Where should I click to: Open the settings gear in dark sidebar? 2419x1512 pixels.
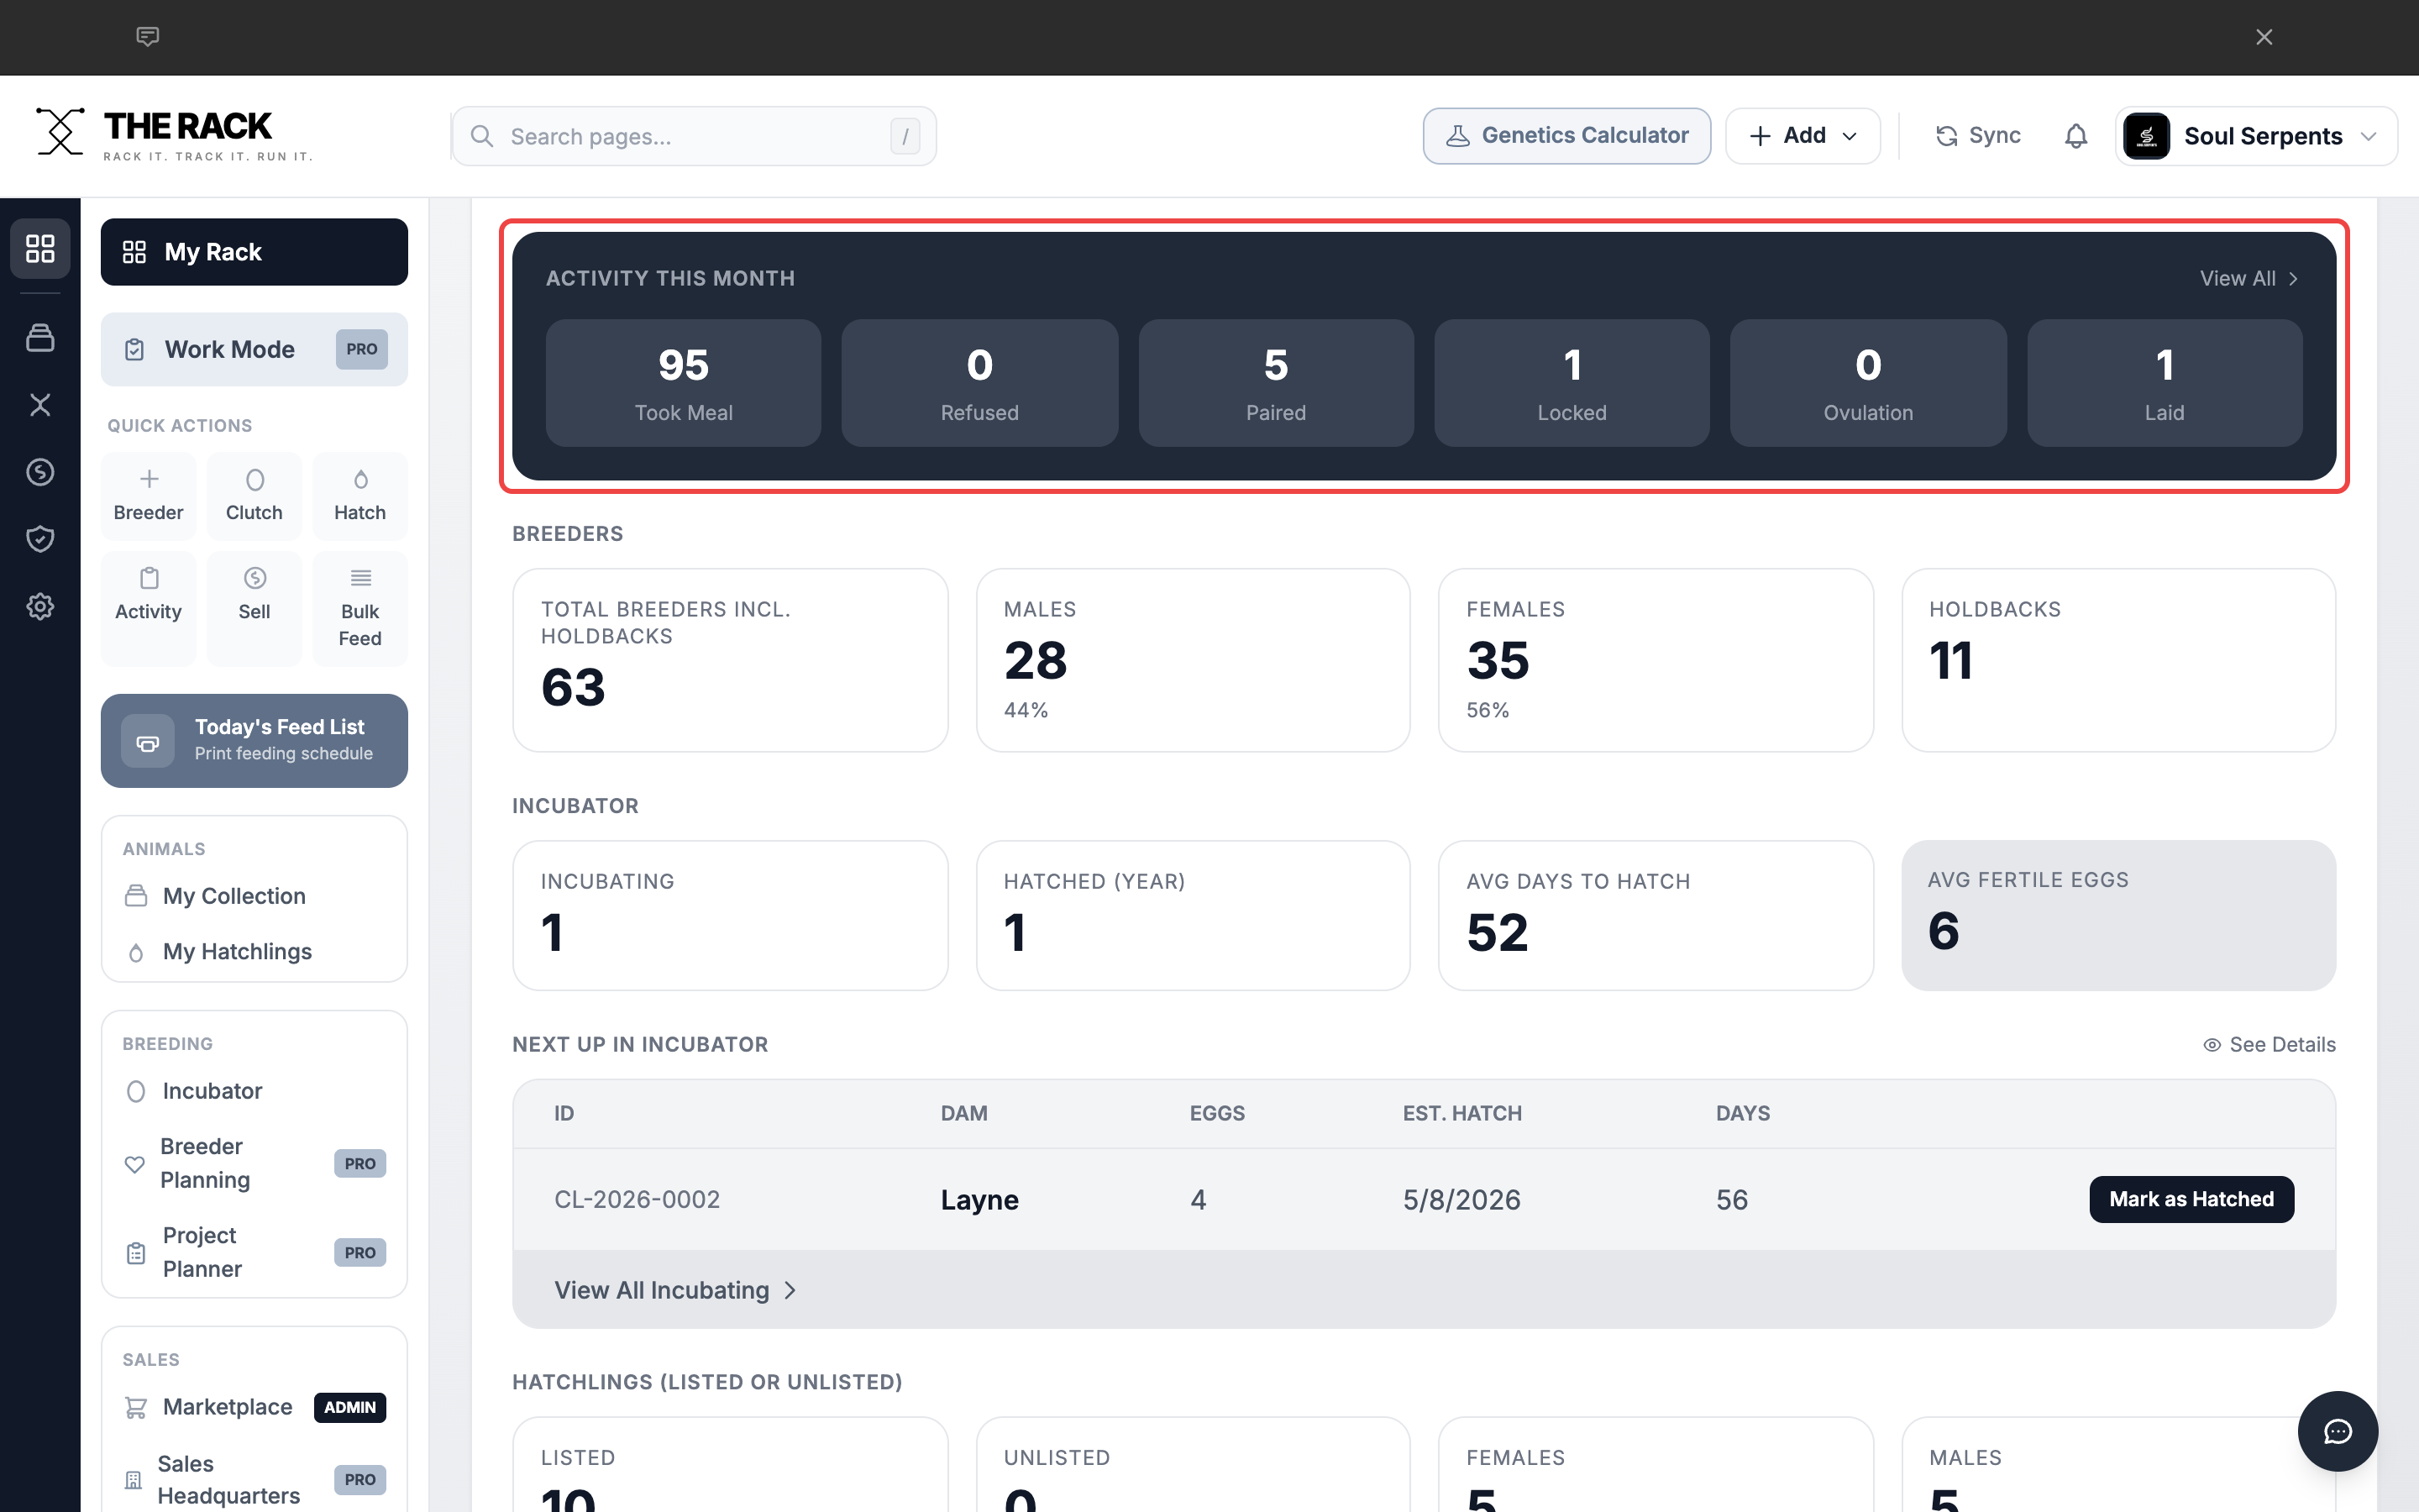[40, 606]
